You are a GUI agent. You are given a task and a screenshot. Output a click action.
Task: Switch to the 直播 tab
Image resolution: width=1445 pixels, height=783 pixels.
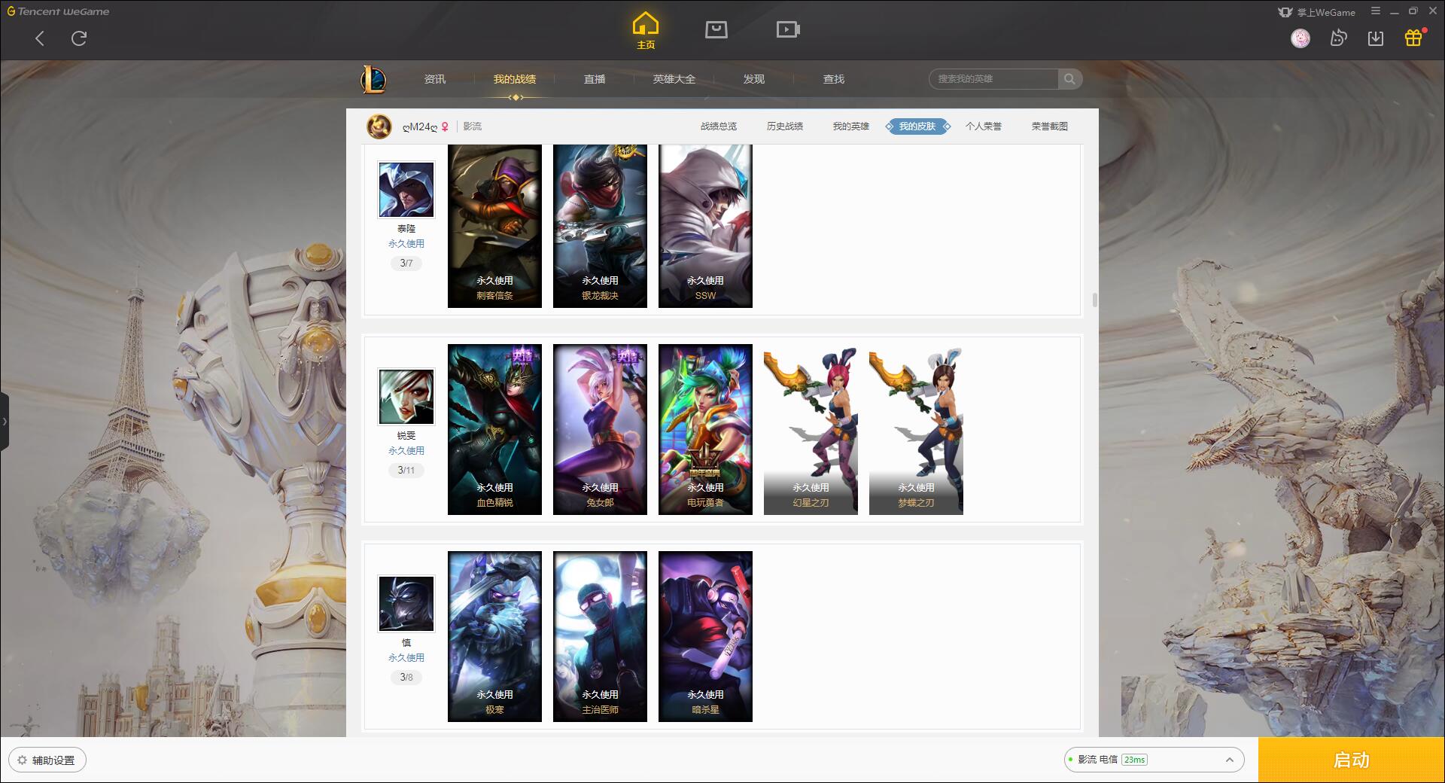tap(595, 79)
